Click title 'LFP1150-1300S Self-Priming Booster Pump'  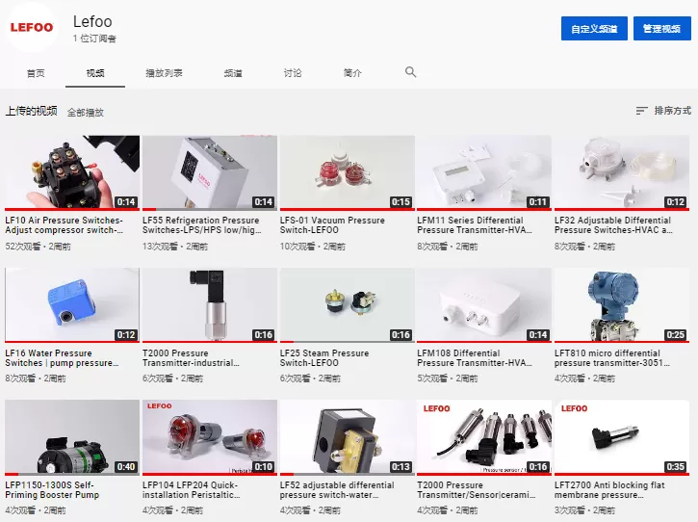point(52,490)
